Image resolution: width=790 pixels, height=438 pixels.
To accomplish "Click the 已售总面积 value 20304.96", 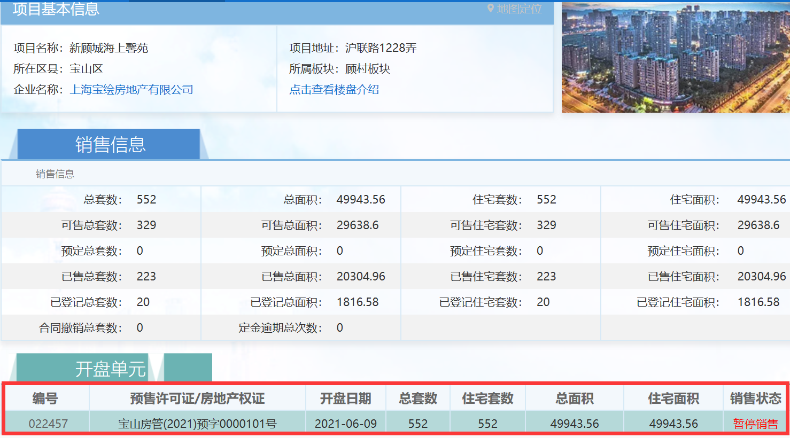I will (x=361, y=277).
